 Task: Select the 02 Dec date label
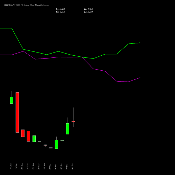[61, 166]
